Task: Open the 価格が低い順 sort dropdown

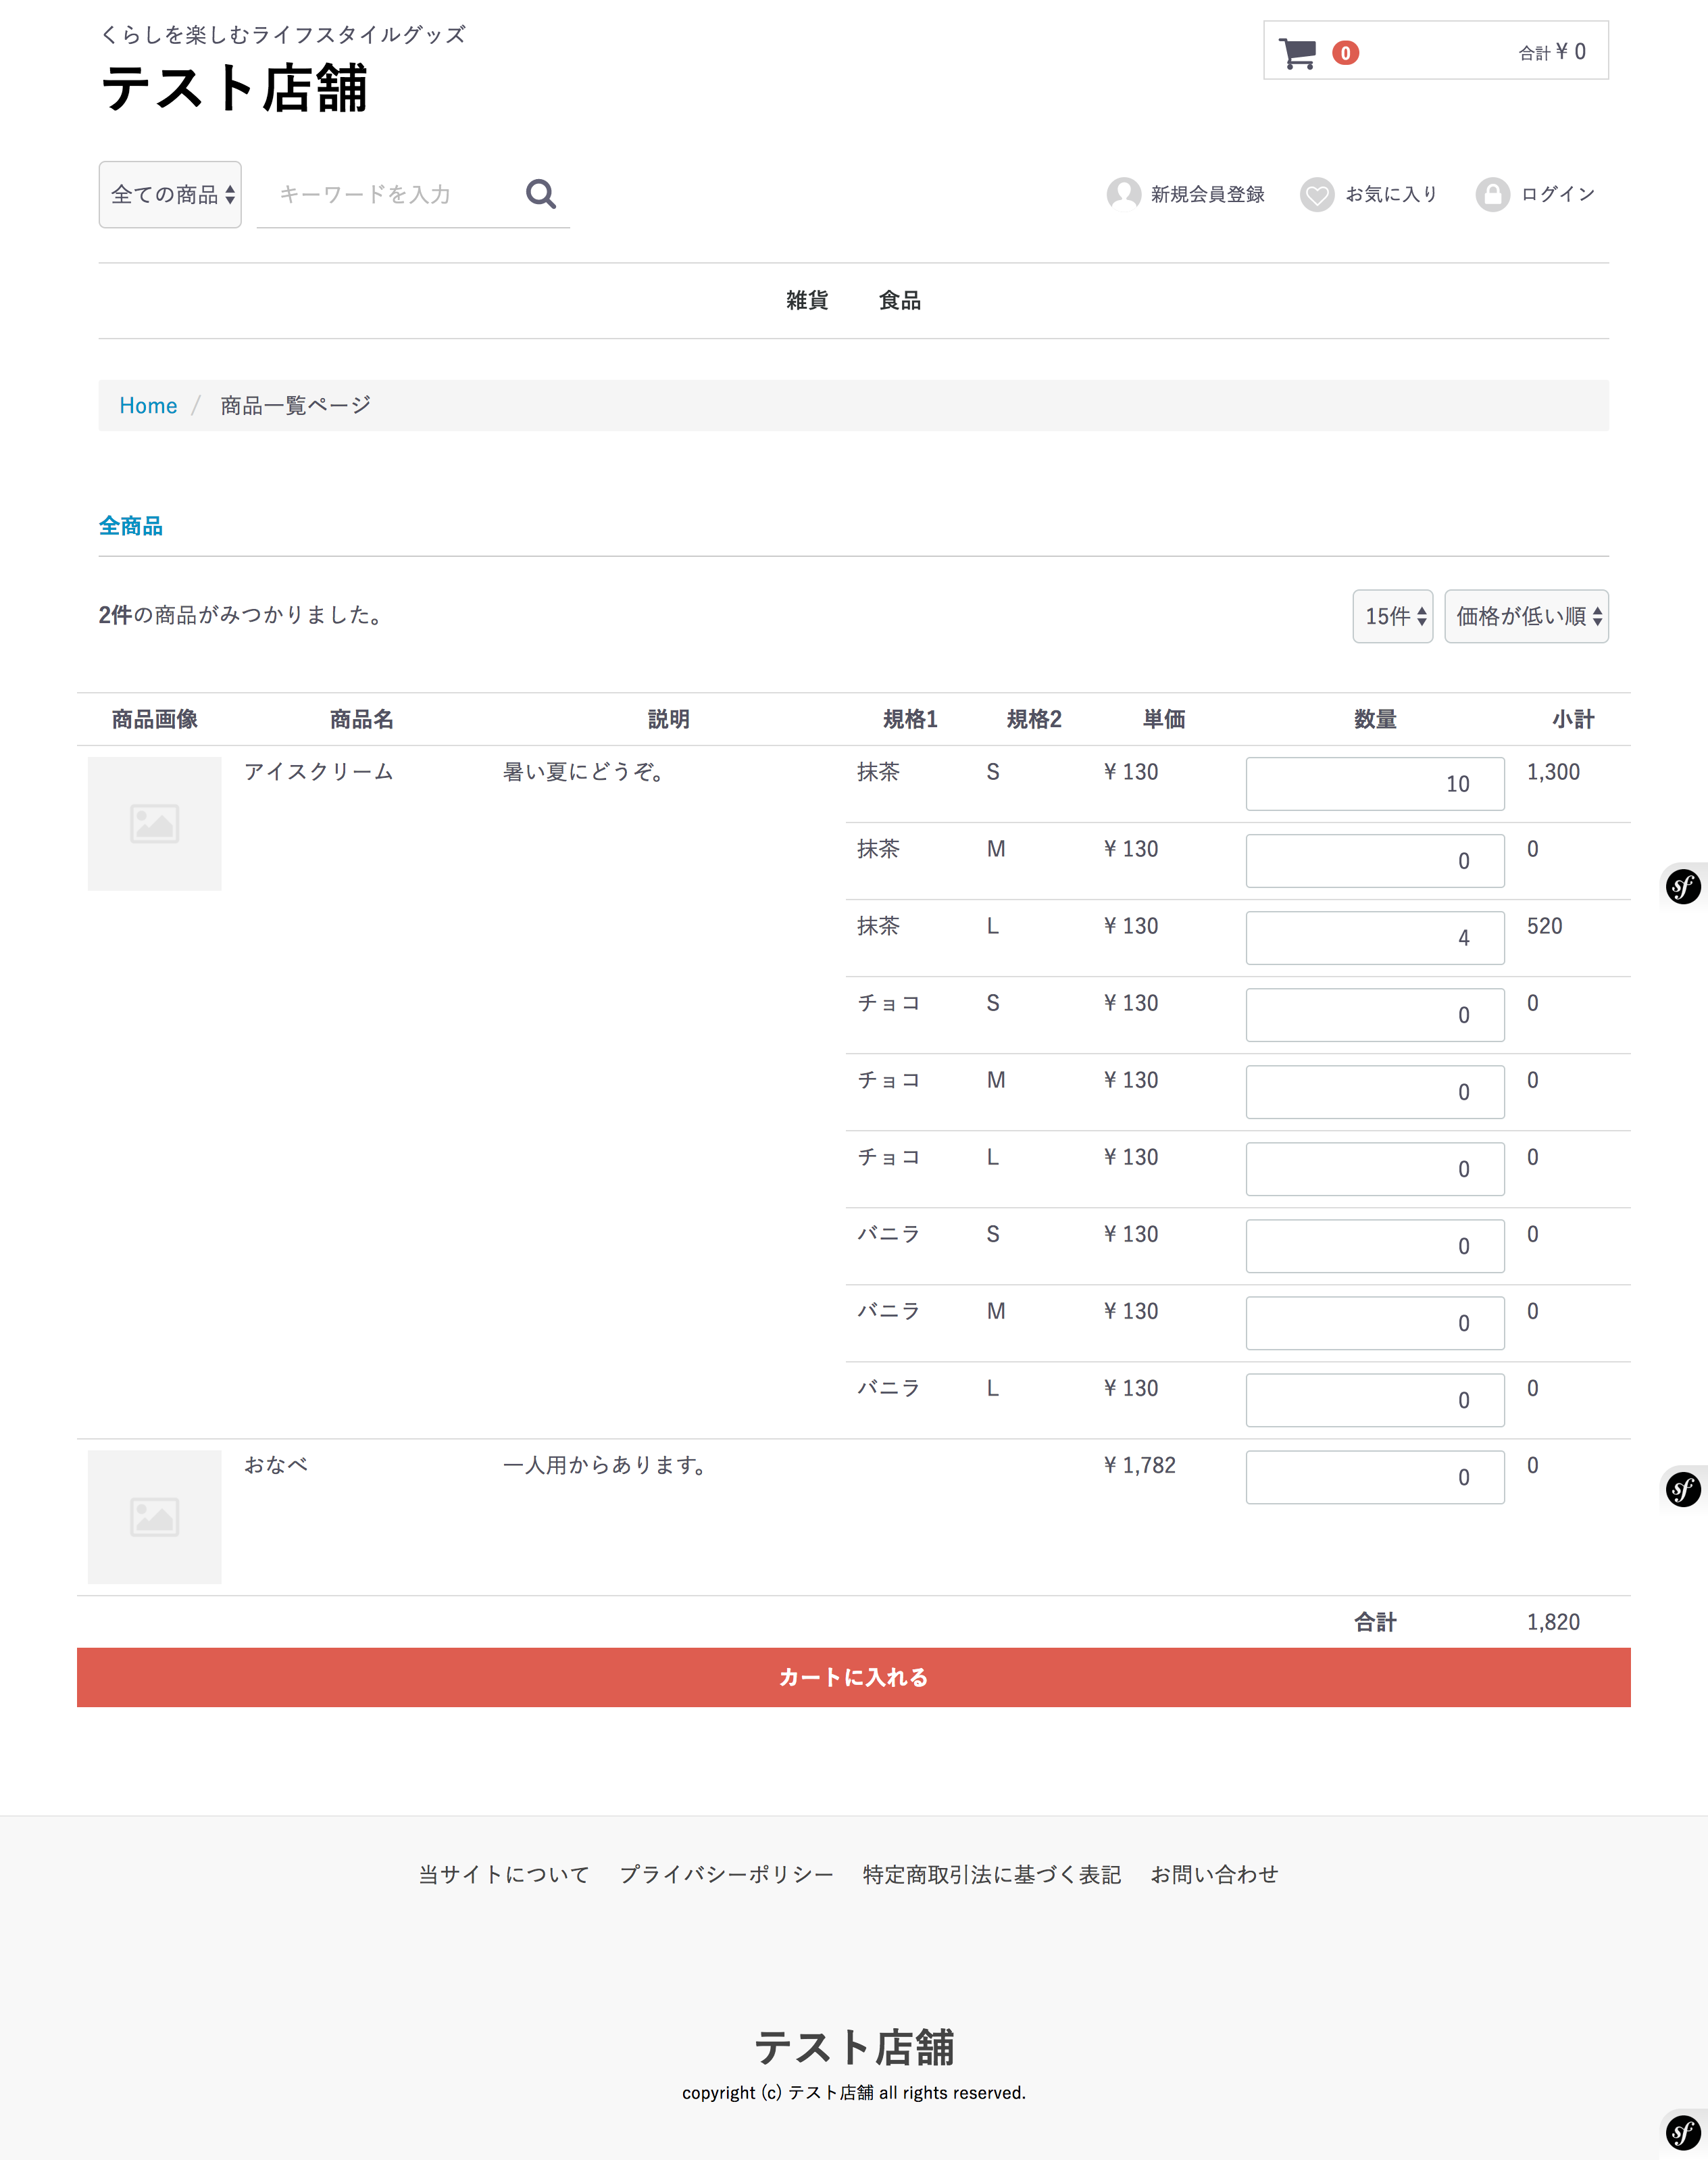Action: click(1526, 616)
